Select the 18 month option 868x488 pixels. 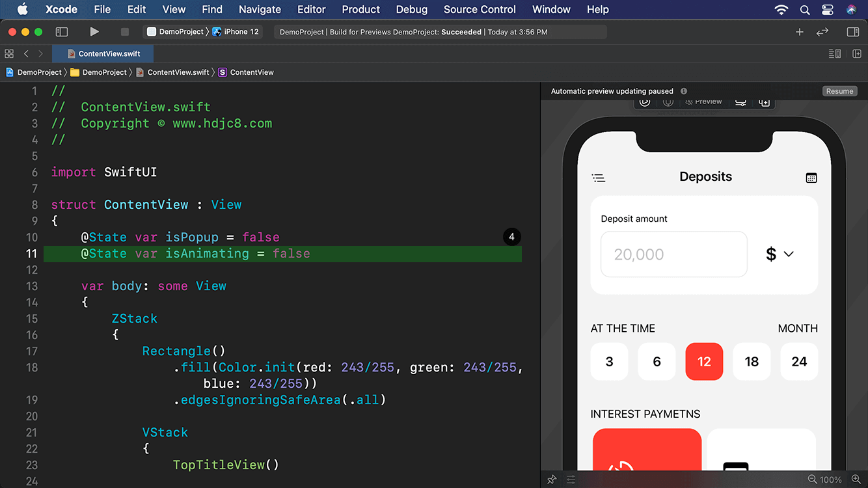click(752, 362)
